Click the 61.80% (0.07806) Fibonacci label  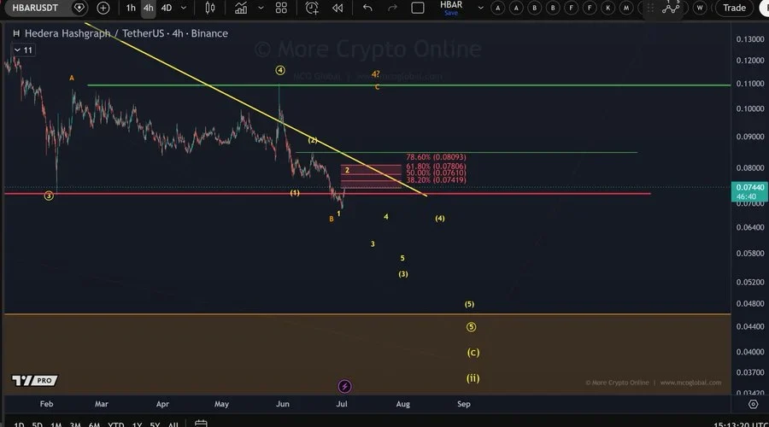click(436, 167)
